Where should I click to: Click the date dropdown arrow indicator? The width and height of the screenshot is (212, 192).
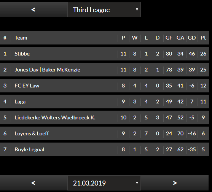point(137,182)
